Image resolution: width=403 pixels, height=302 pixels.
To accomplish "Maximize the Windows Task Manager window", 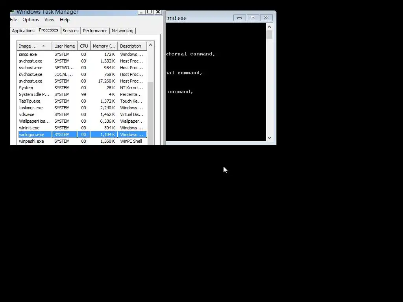I will [x=149, y=12].
